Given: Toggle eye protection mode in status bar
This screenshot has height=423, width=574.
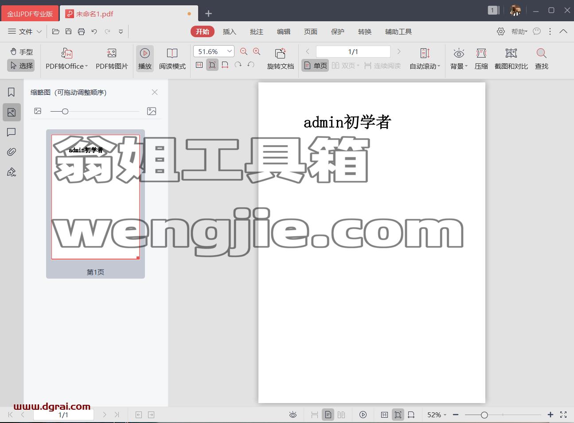Looking at the screenshot, I should click(x=293, y=415).
